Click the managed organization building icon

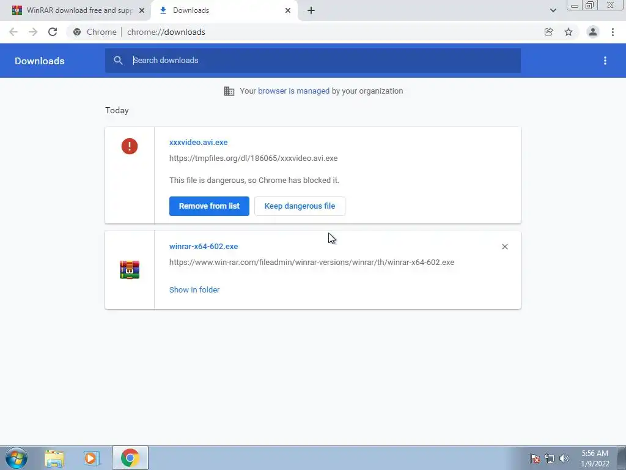[x=229, y=91]
